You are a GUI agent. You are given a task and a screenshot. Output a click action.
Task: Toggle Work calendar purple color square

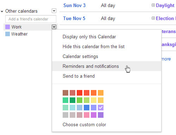tap(7, 27)
